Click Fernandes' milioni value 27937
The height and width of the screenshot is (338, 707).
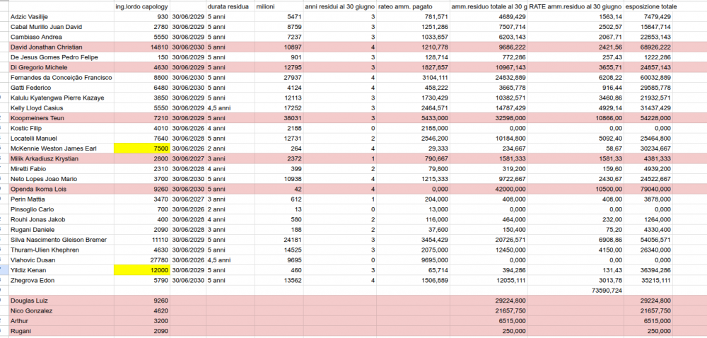click(279, 78)
